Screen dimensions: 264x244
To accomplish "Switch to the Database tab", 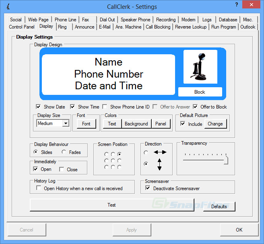I will point(228,20).
